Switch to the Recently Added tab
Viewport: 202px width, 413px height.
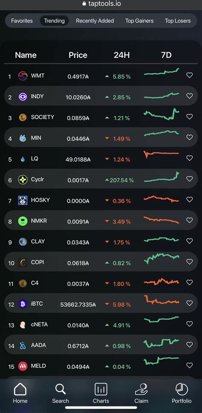click(95, 21)
